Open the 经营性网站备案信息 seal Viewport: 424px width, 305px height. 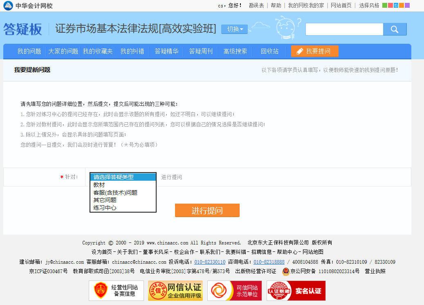pos(116,290)
